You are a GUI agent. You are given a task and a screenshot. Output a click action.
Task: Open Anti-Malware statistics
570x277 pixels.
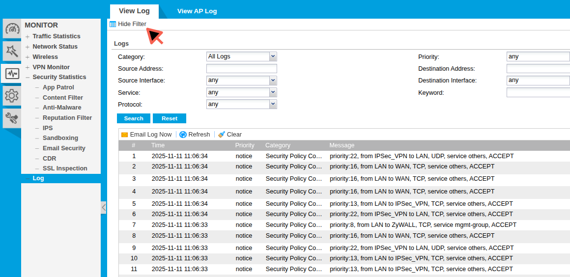62,107
